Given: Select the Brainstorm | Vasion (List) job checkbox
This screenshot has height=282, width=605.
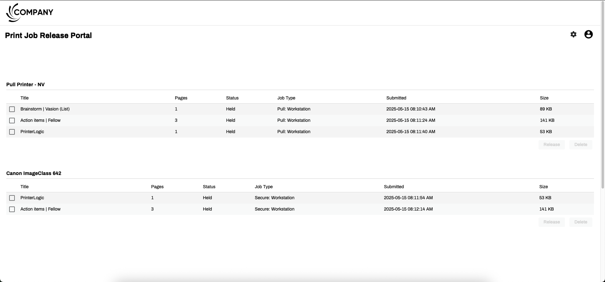Looking at the screenshot, I should [12, 109].
